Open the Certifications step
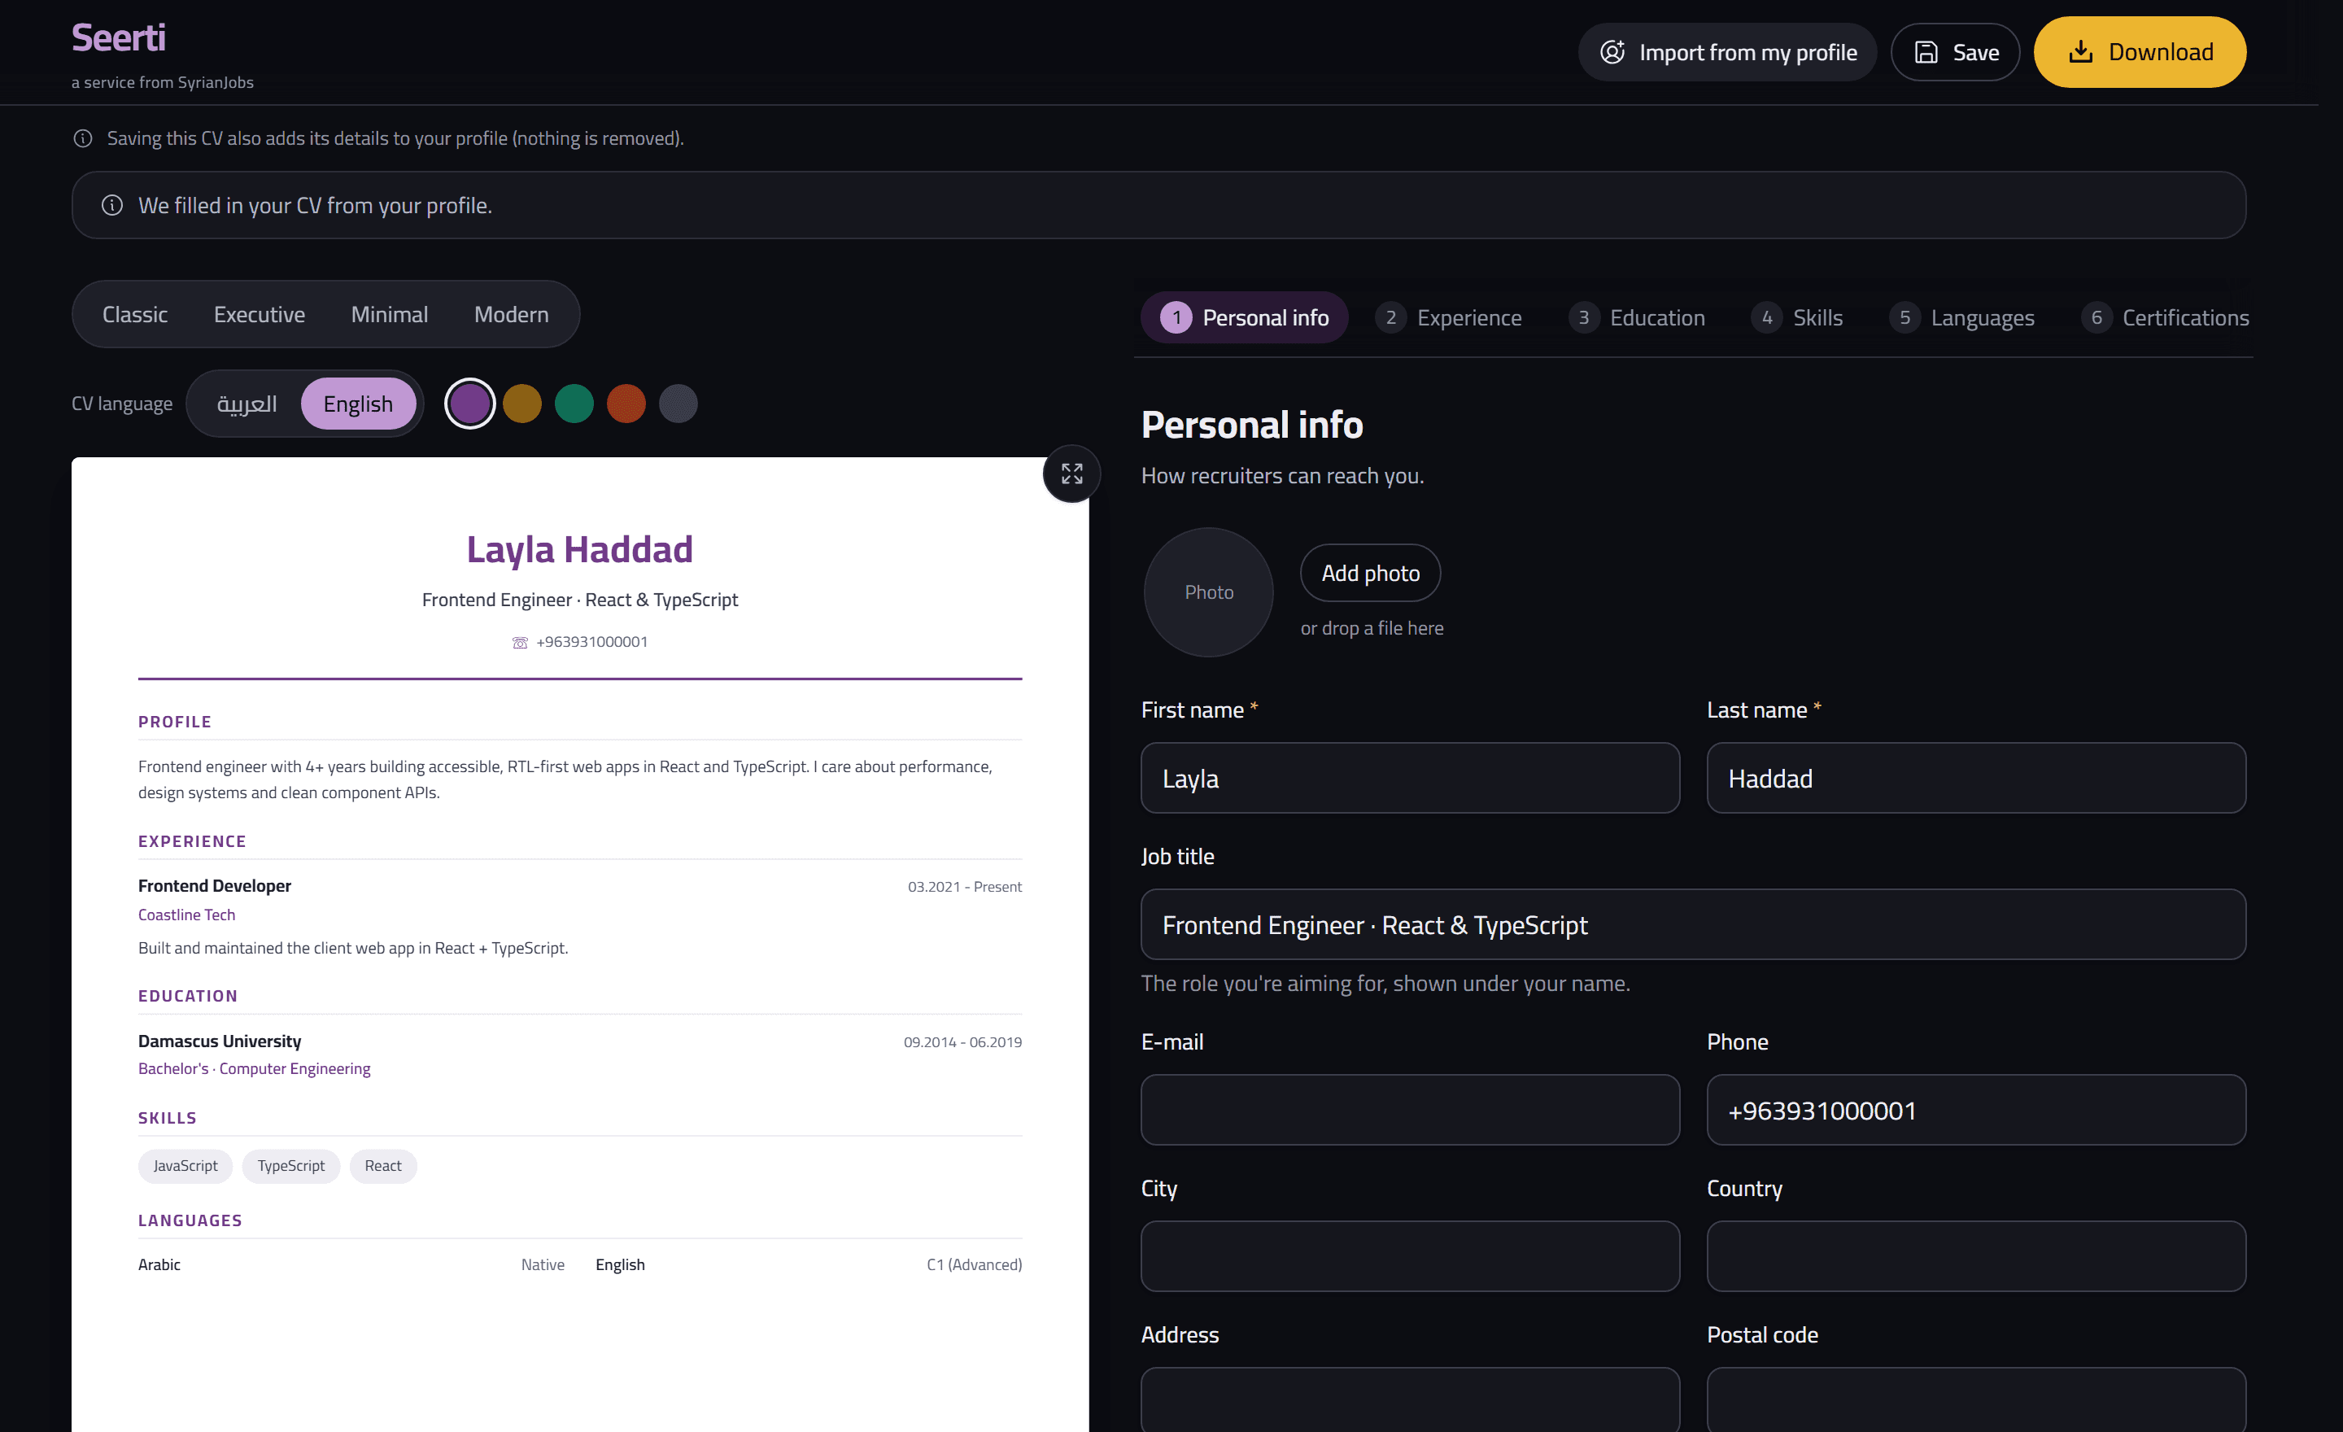The width and height of the screenshot is (2343, 1432). pyautogui.click(x=2164, y=317)
